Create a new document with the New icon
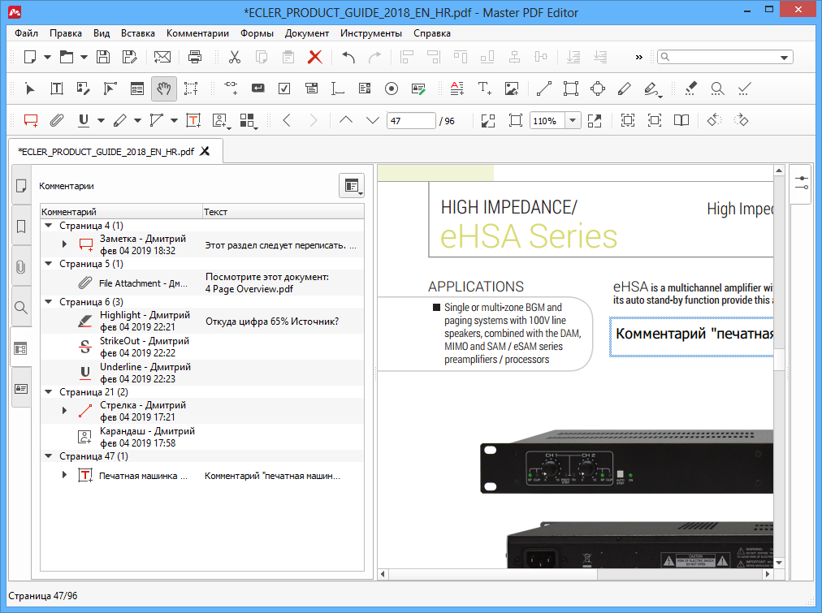The width and height of the screenshot is (822, 613). pyautogui.click(x=30, y=57)
